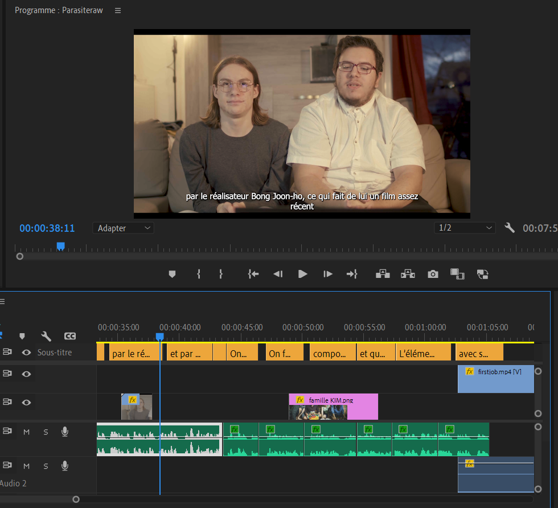The height and width of the screenshot is (508, 558).
Task: Click the Sous-titre track label
Action: [55, 353]
